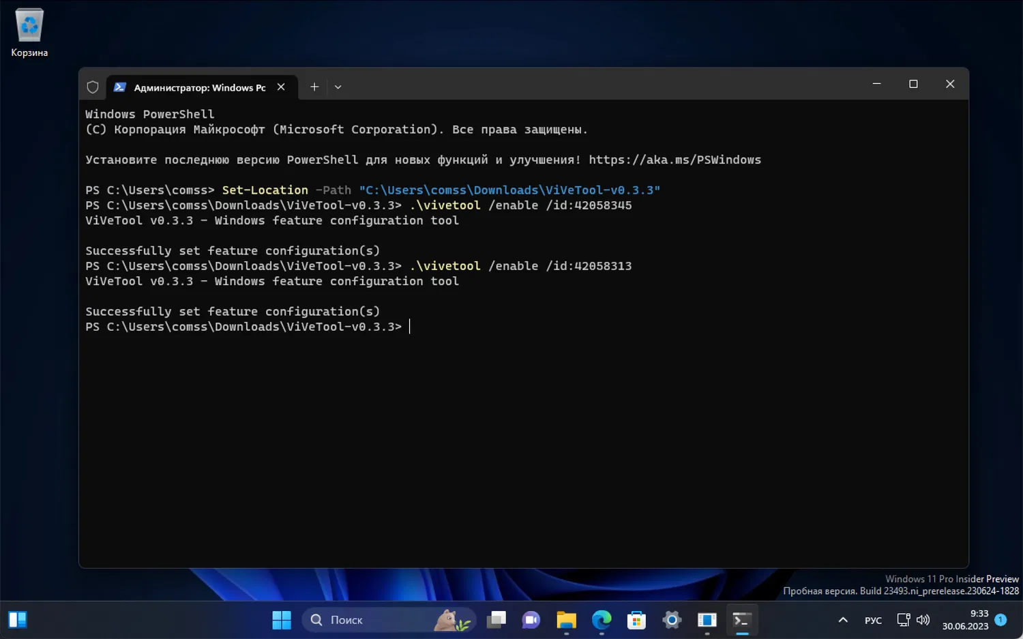
Task: Click the administrator shield icon in Terminal
Action: pyautogui.click(x=93, y=87)
